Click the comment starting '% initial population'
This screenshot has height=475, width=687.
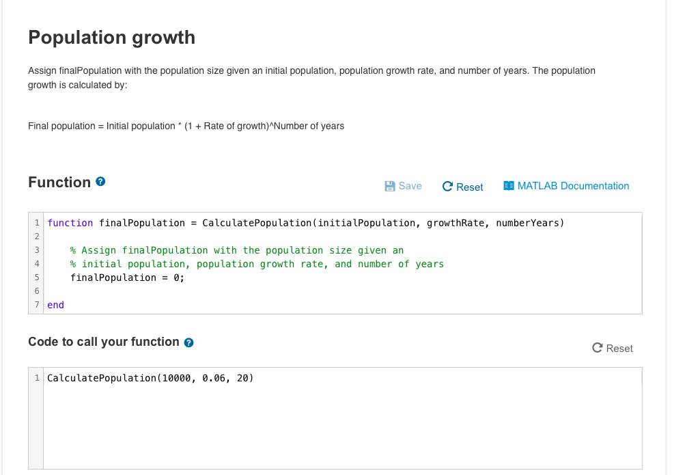coord(257,264)
